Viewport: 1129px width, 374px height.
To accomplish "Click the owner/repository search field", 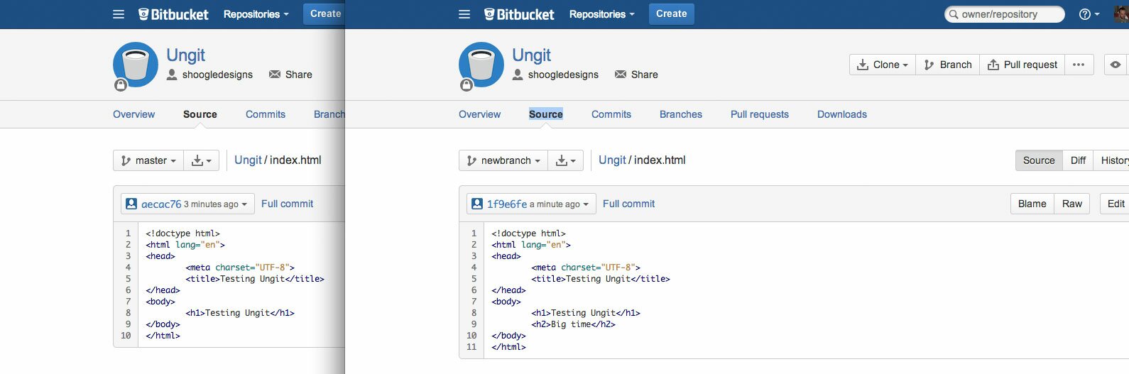I will (x=1008, y=14).
